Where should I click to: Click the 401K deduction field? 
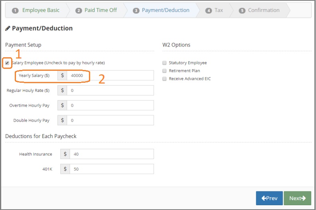pos(112,169)
